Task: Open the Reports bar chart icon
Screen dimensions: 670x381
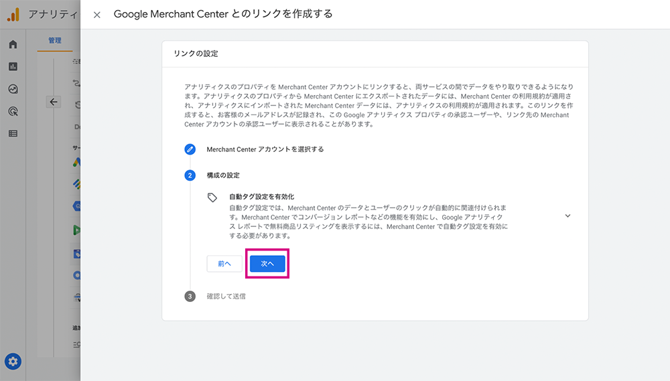Action: (x=13, y=67)
